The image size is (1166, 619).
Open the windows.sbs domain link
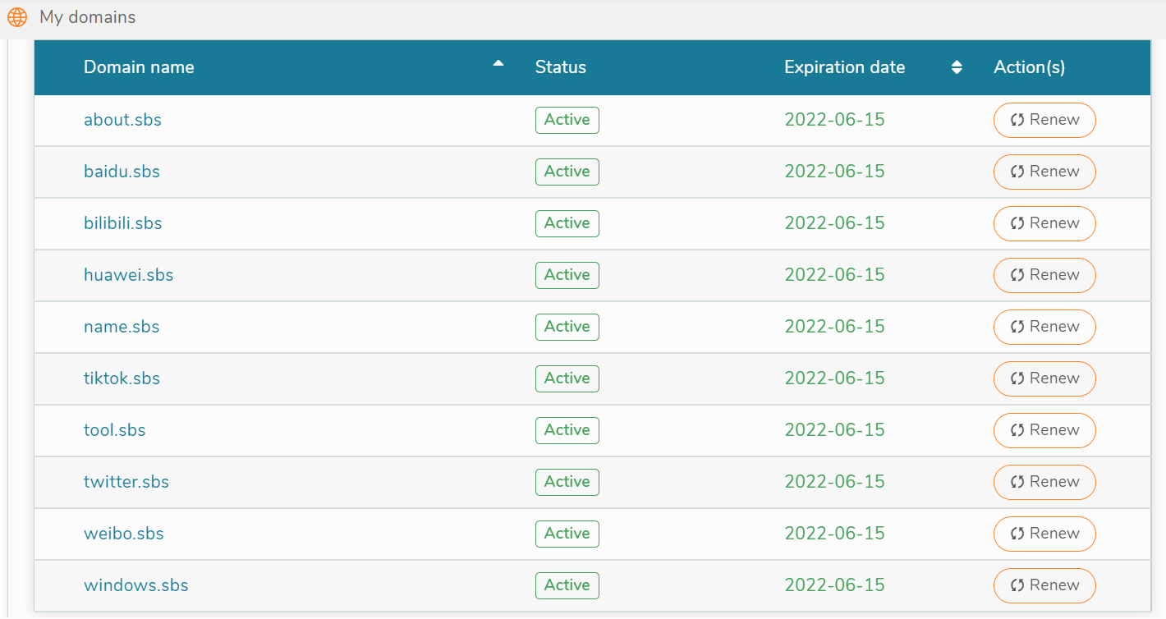(136, 585)
